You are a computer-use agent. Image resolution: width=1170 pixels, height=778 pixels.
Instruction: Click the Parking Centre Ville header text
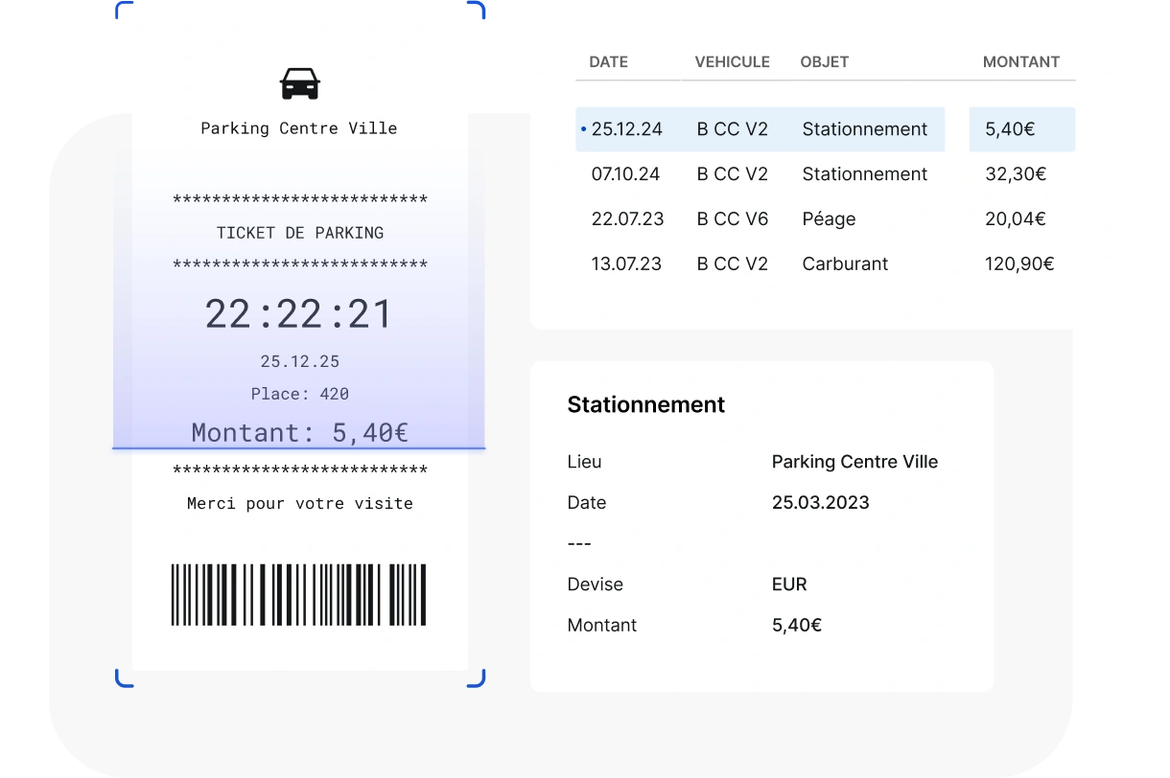298,127
